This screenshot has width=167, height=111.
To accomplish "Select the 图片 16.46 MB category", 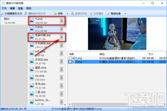I will tap(14, 21).
